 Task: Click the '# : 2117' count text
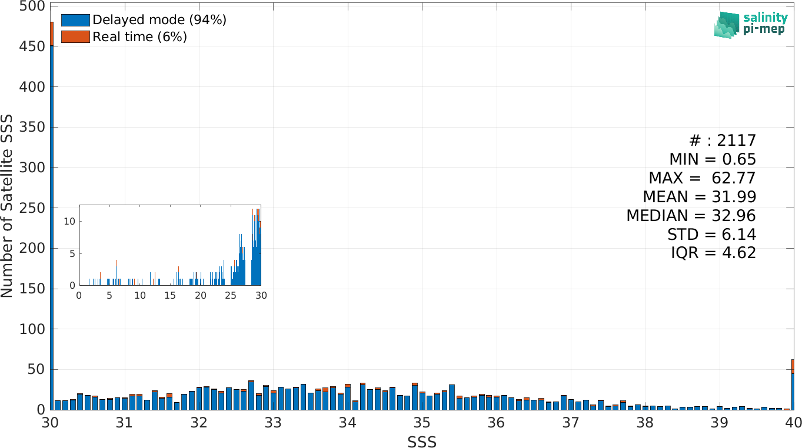[723, 140]
